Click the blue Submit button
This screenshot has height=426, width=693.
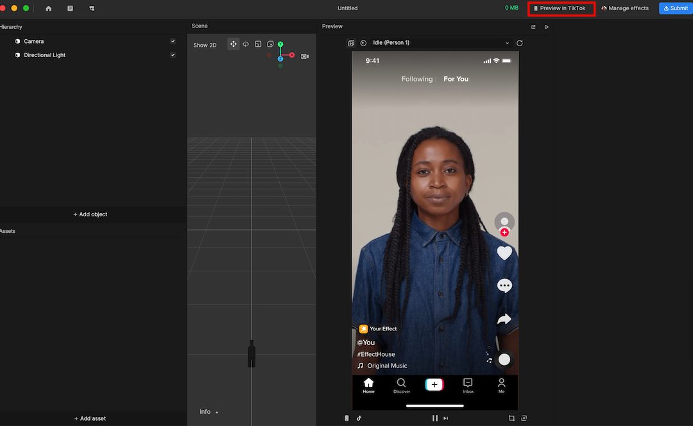coord(675,8)
